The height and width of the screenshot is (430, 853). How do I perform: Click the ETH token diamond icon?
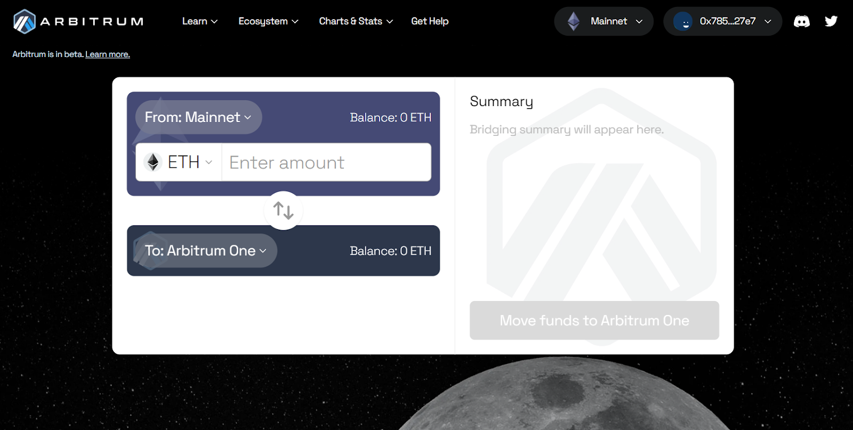(153, 162)
